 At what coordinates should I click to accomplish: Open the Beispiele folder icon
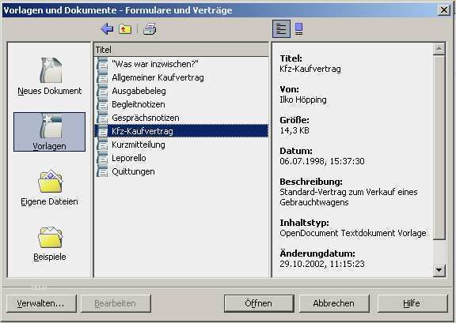49,243
